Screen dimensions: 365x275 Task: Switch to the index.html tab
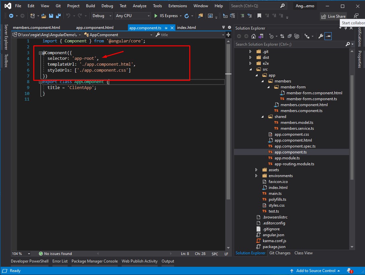pyautogui.click(x=186, y=28)
